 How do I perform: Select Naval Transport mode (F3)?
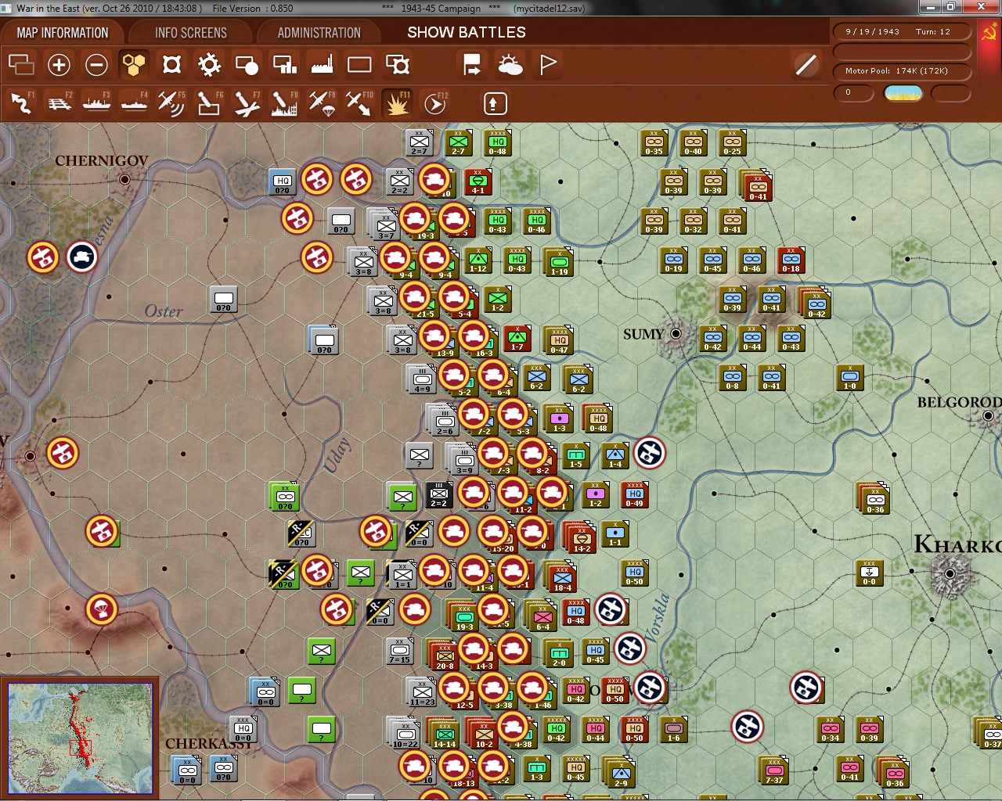[x=96, y=102]
